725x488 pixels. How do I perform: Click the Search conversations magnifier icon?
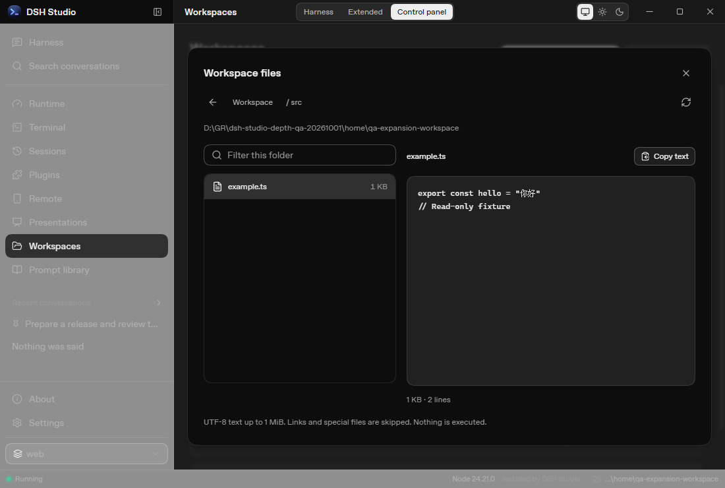[x=17, y=66]
